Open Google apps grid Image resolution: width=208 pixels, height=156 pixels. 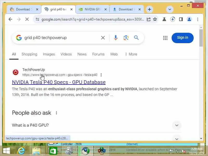165,38
